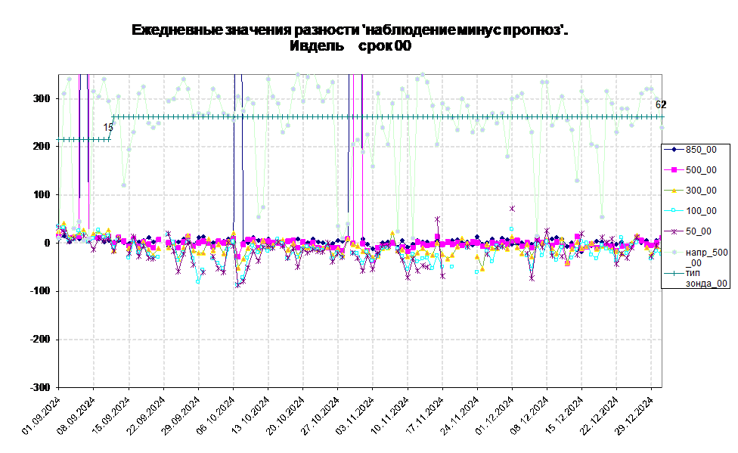
Task: Click the teal cross marker for тип зонда_00
Action: (673, 272)
